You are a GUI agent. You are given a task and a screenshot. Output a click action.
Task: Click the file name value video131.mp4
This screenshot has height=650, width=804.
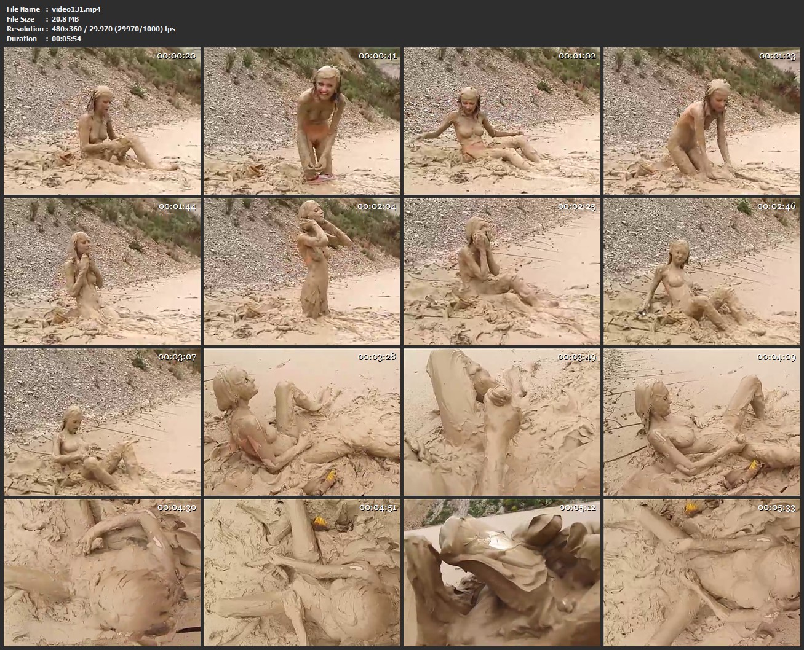click(76, 9)
